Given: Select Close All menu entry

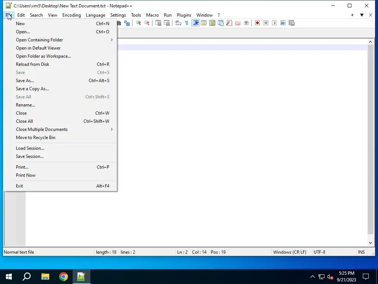Looking at the screenshot, I should [x=60, y=121].
